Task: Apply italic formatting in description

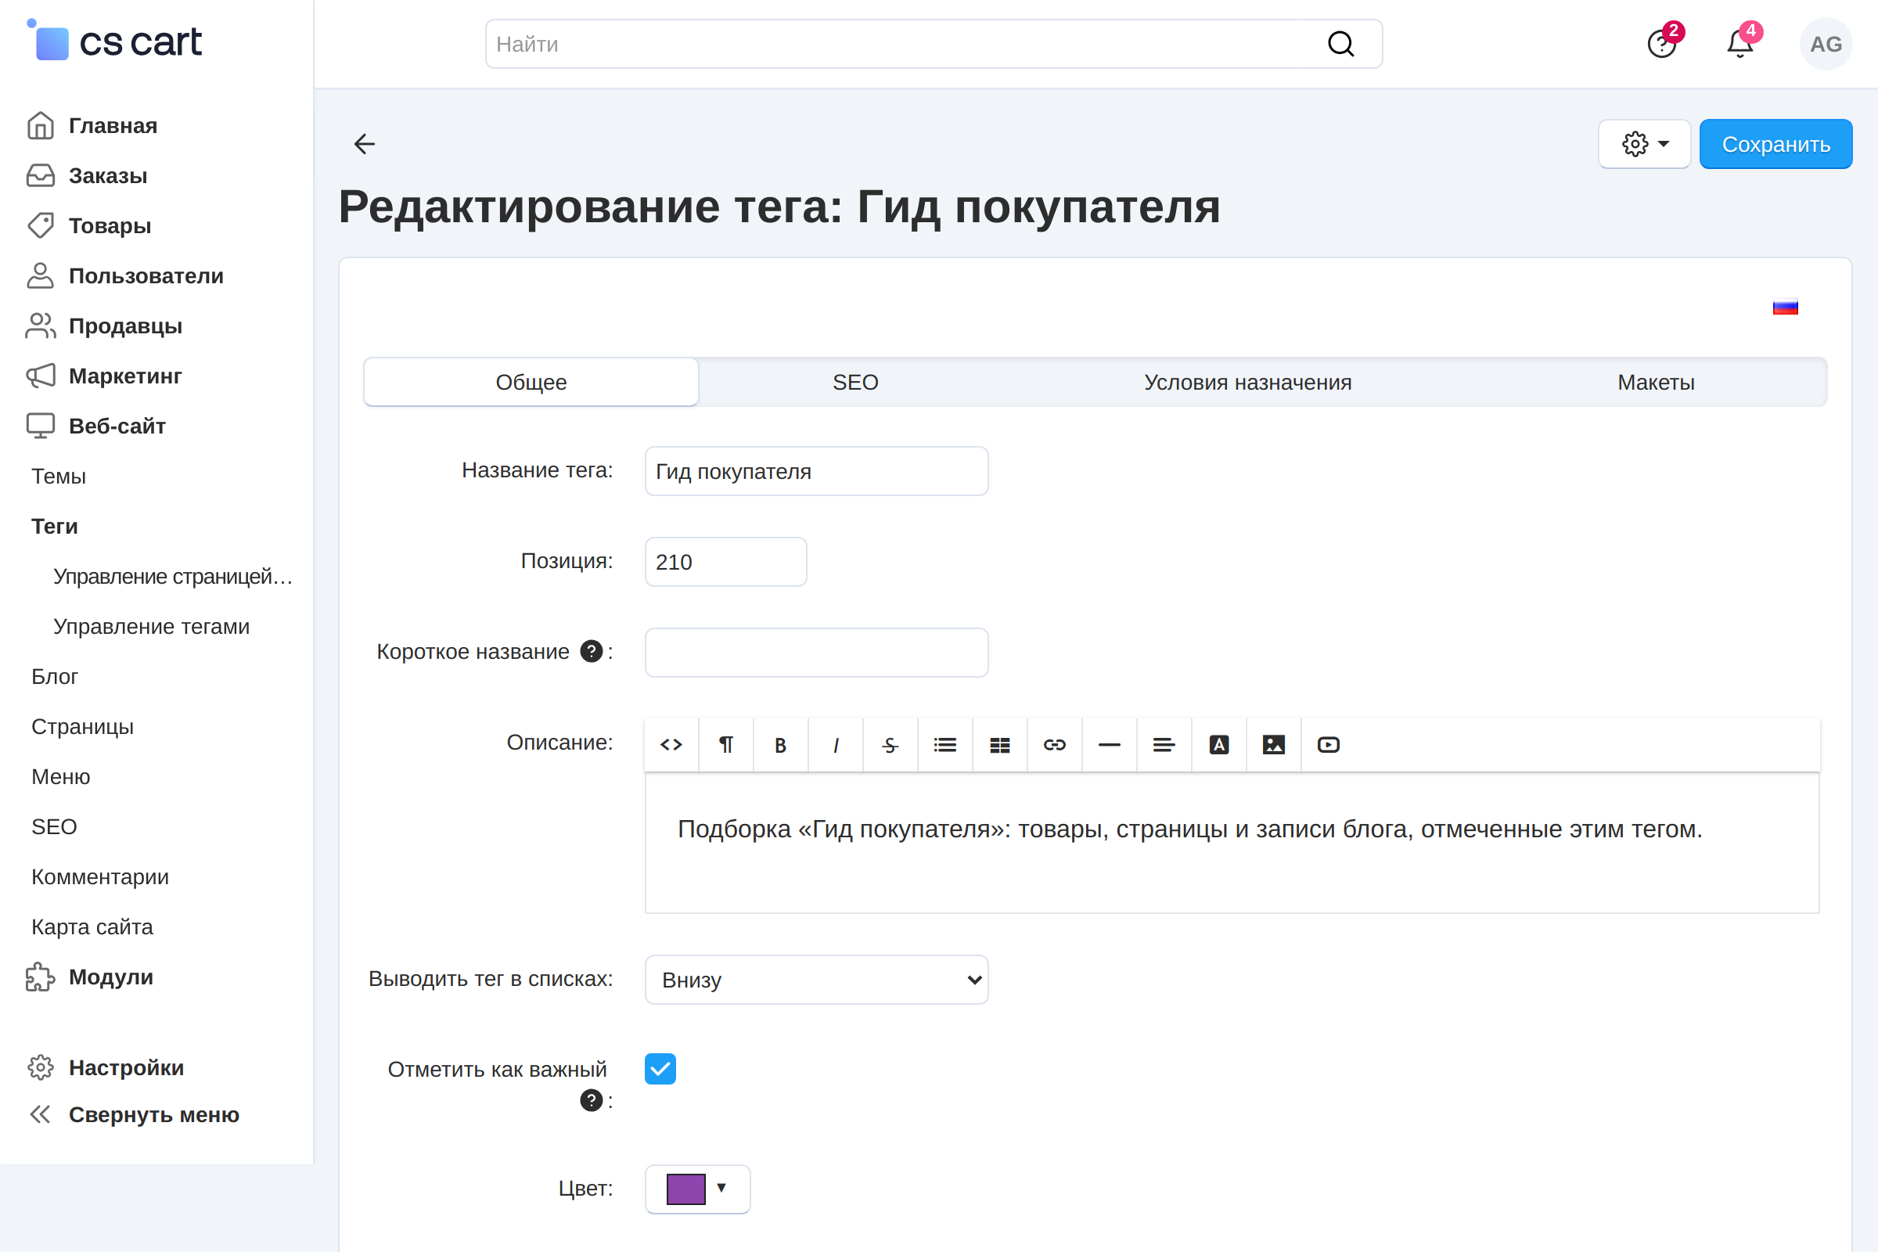Action: click(x=836, y=745)
